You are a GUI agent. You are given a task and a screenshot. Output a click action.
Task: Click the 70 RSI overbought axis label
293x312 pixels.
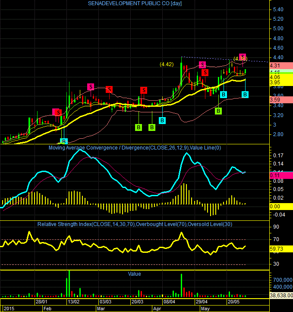[x=276, y=239]
